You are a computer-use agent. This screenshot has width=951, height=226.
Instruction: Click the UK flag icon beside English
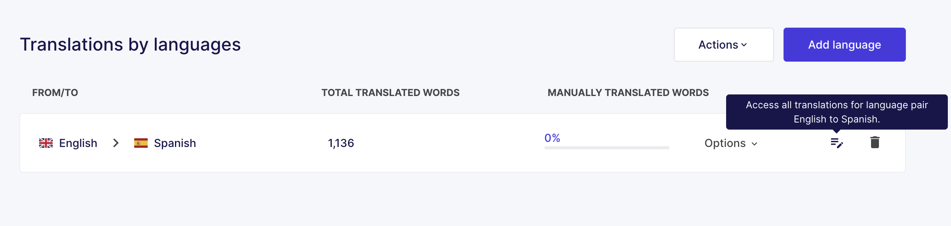(x=46, y=143)
